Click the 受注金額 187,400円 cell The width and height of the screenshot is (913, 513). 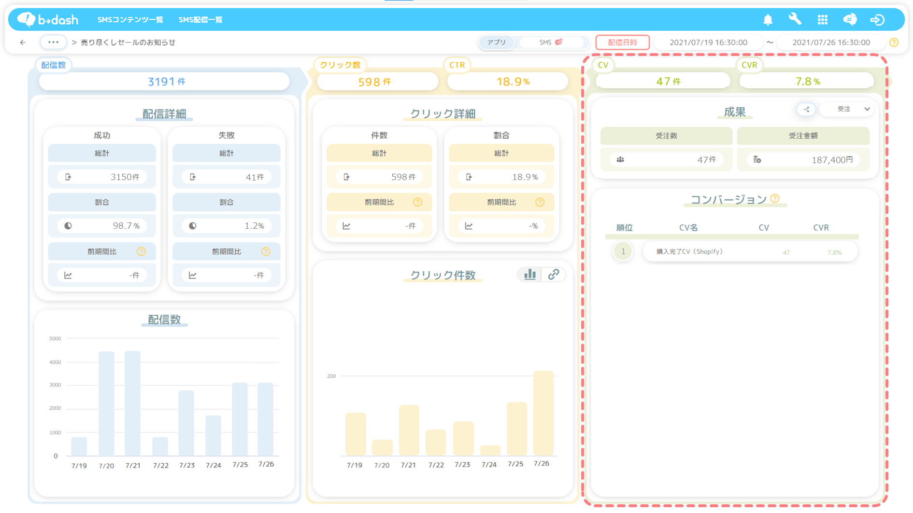[x=803, y=160]
